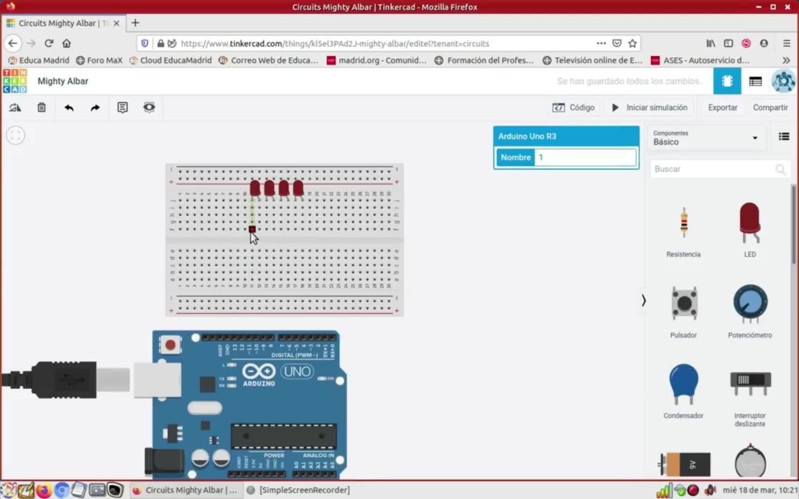Switch to component list view

(x=756, y=81)
